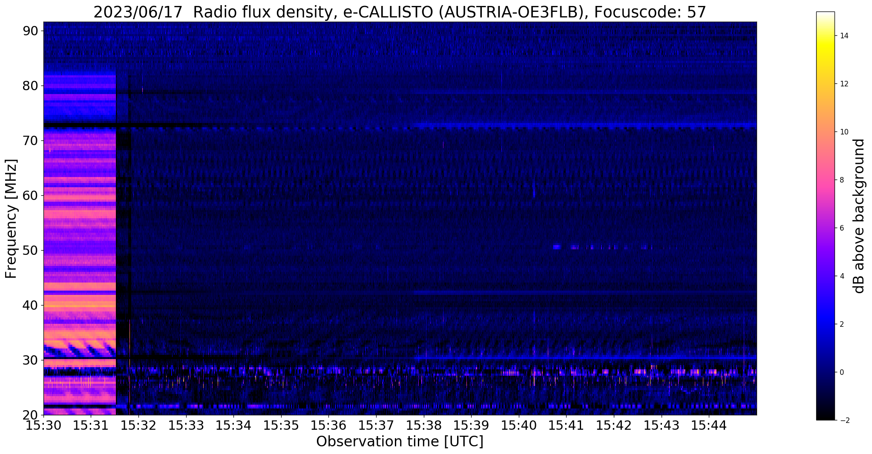Click the colorbar tick value 0

tap(841, 372)
